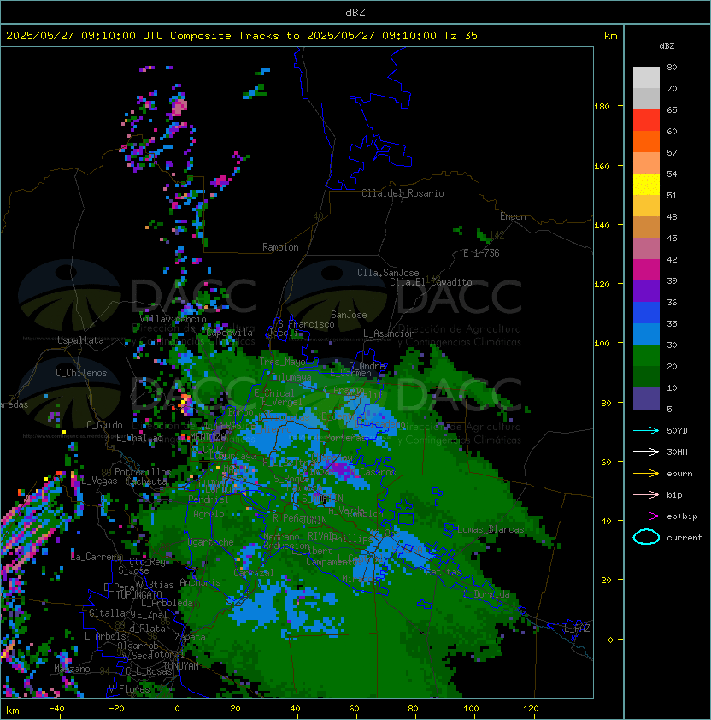Pick the light gray 70–80 dBZ swatch
The width and height of the screenshot is (711, 720).
[646, 78]
